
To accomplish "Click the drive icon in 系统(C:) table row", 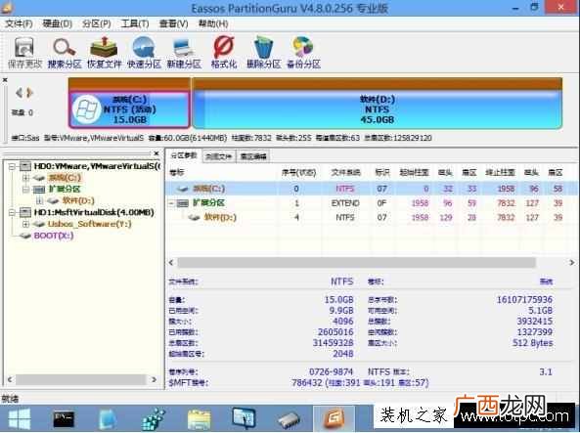I will [x=182, y=189].
